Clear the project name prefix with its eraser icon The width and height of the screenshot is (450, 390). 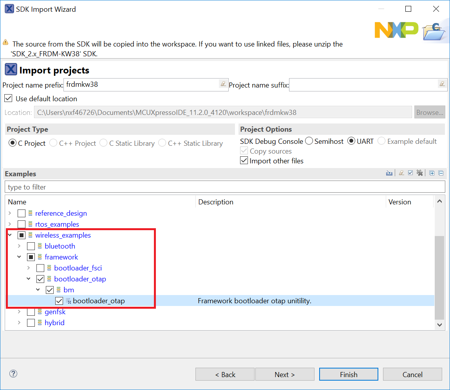tap(223, 84)
